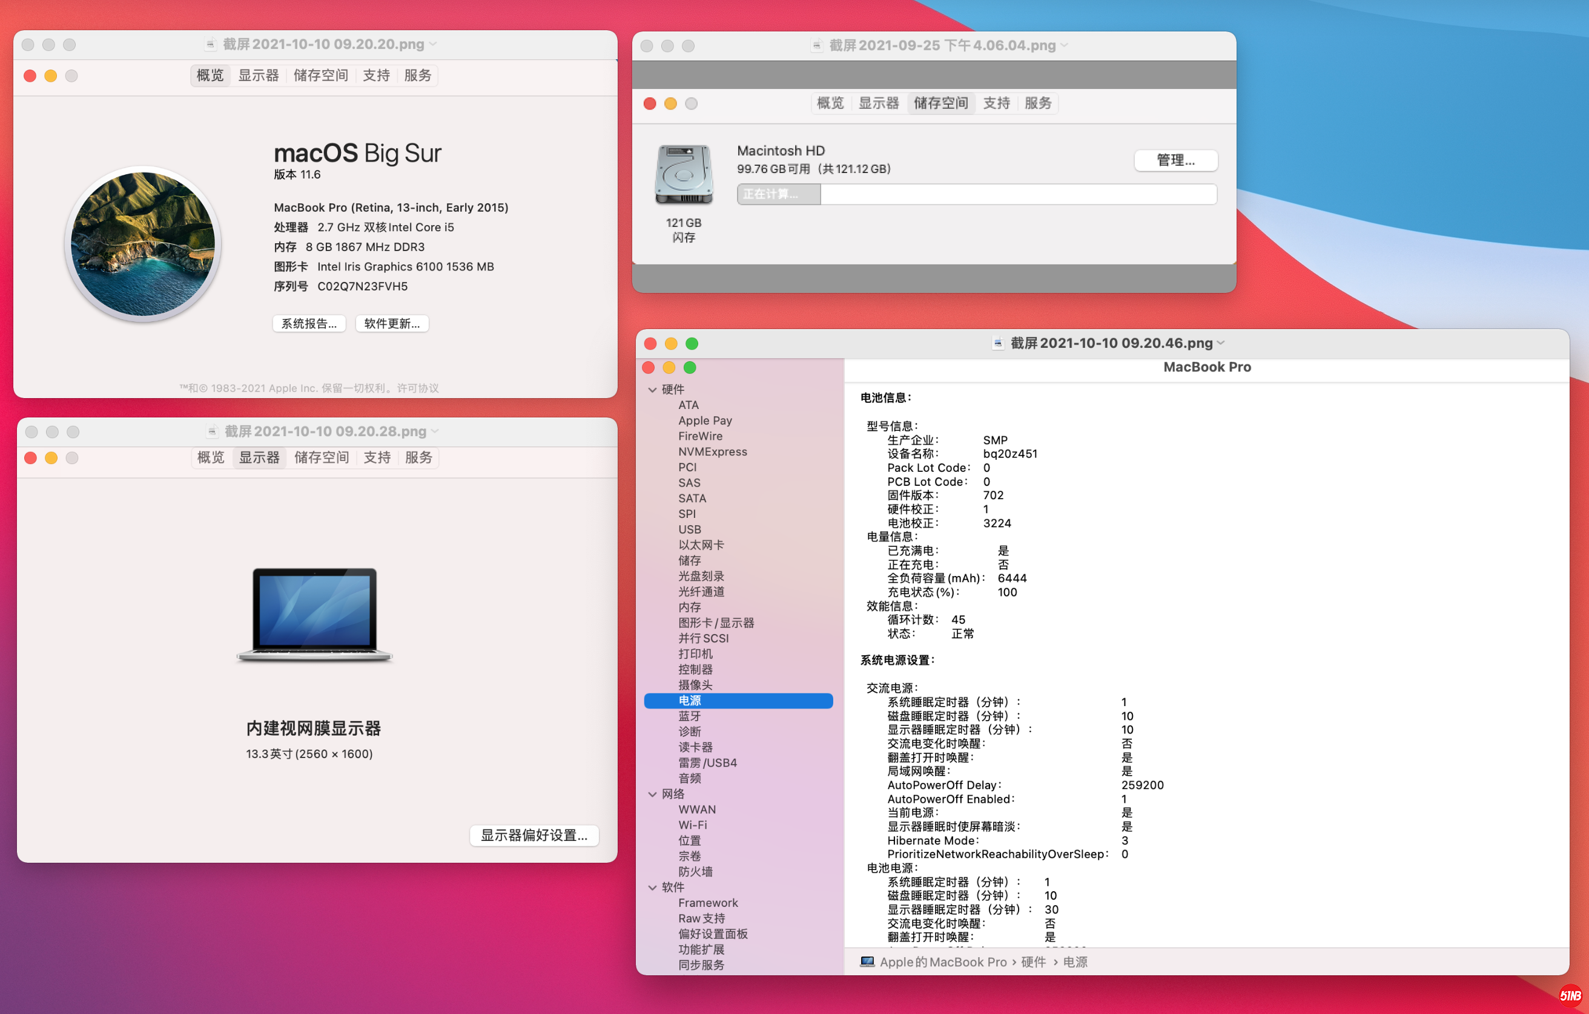
Task: Click green zoom button of 09.20.46 window
Action: 692,344
